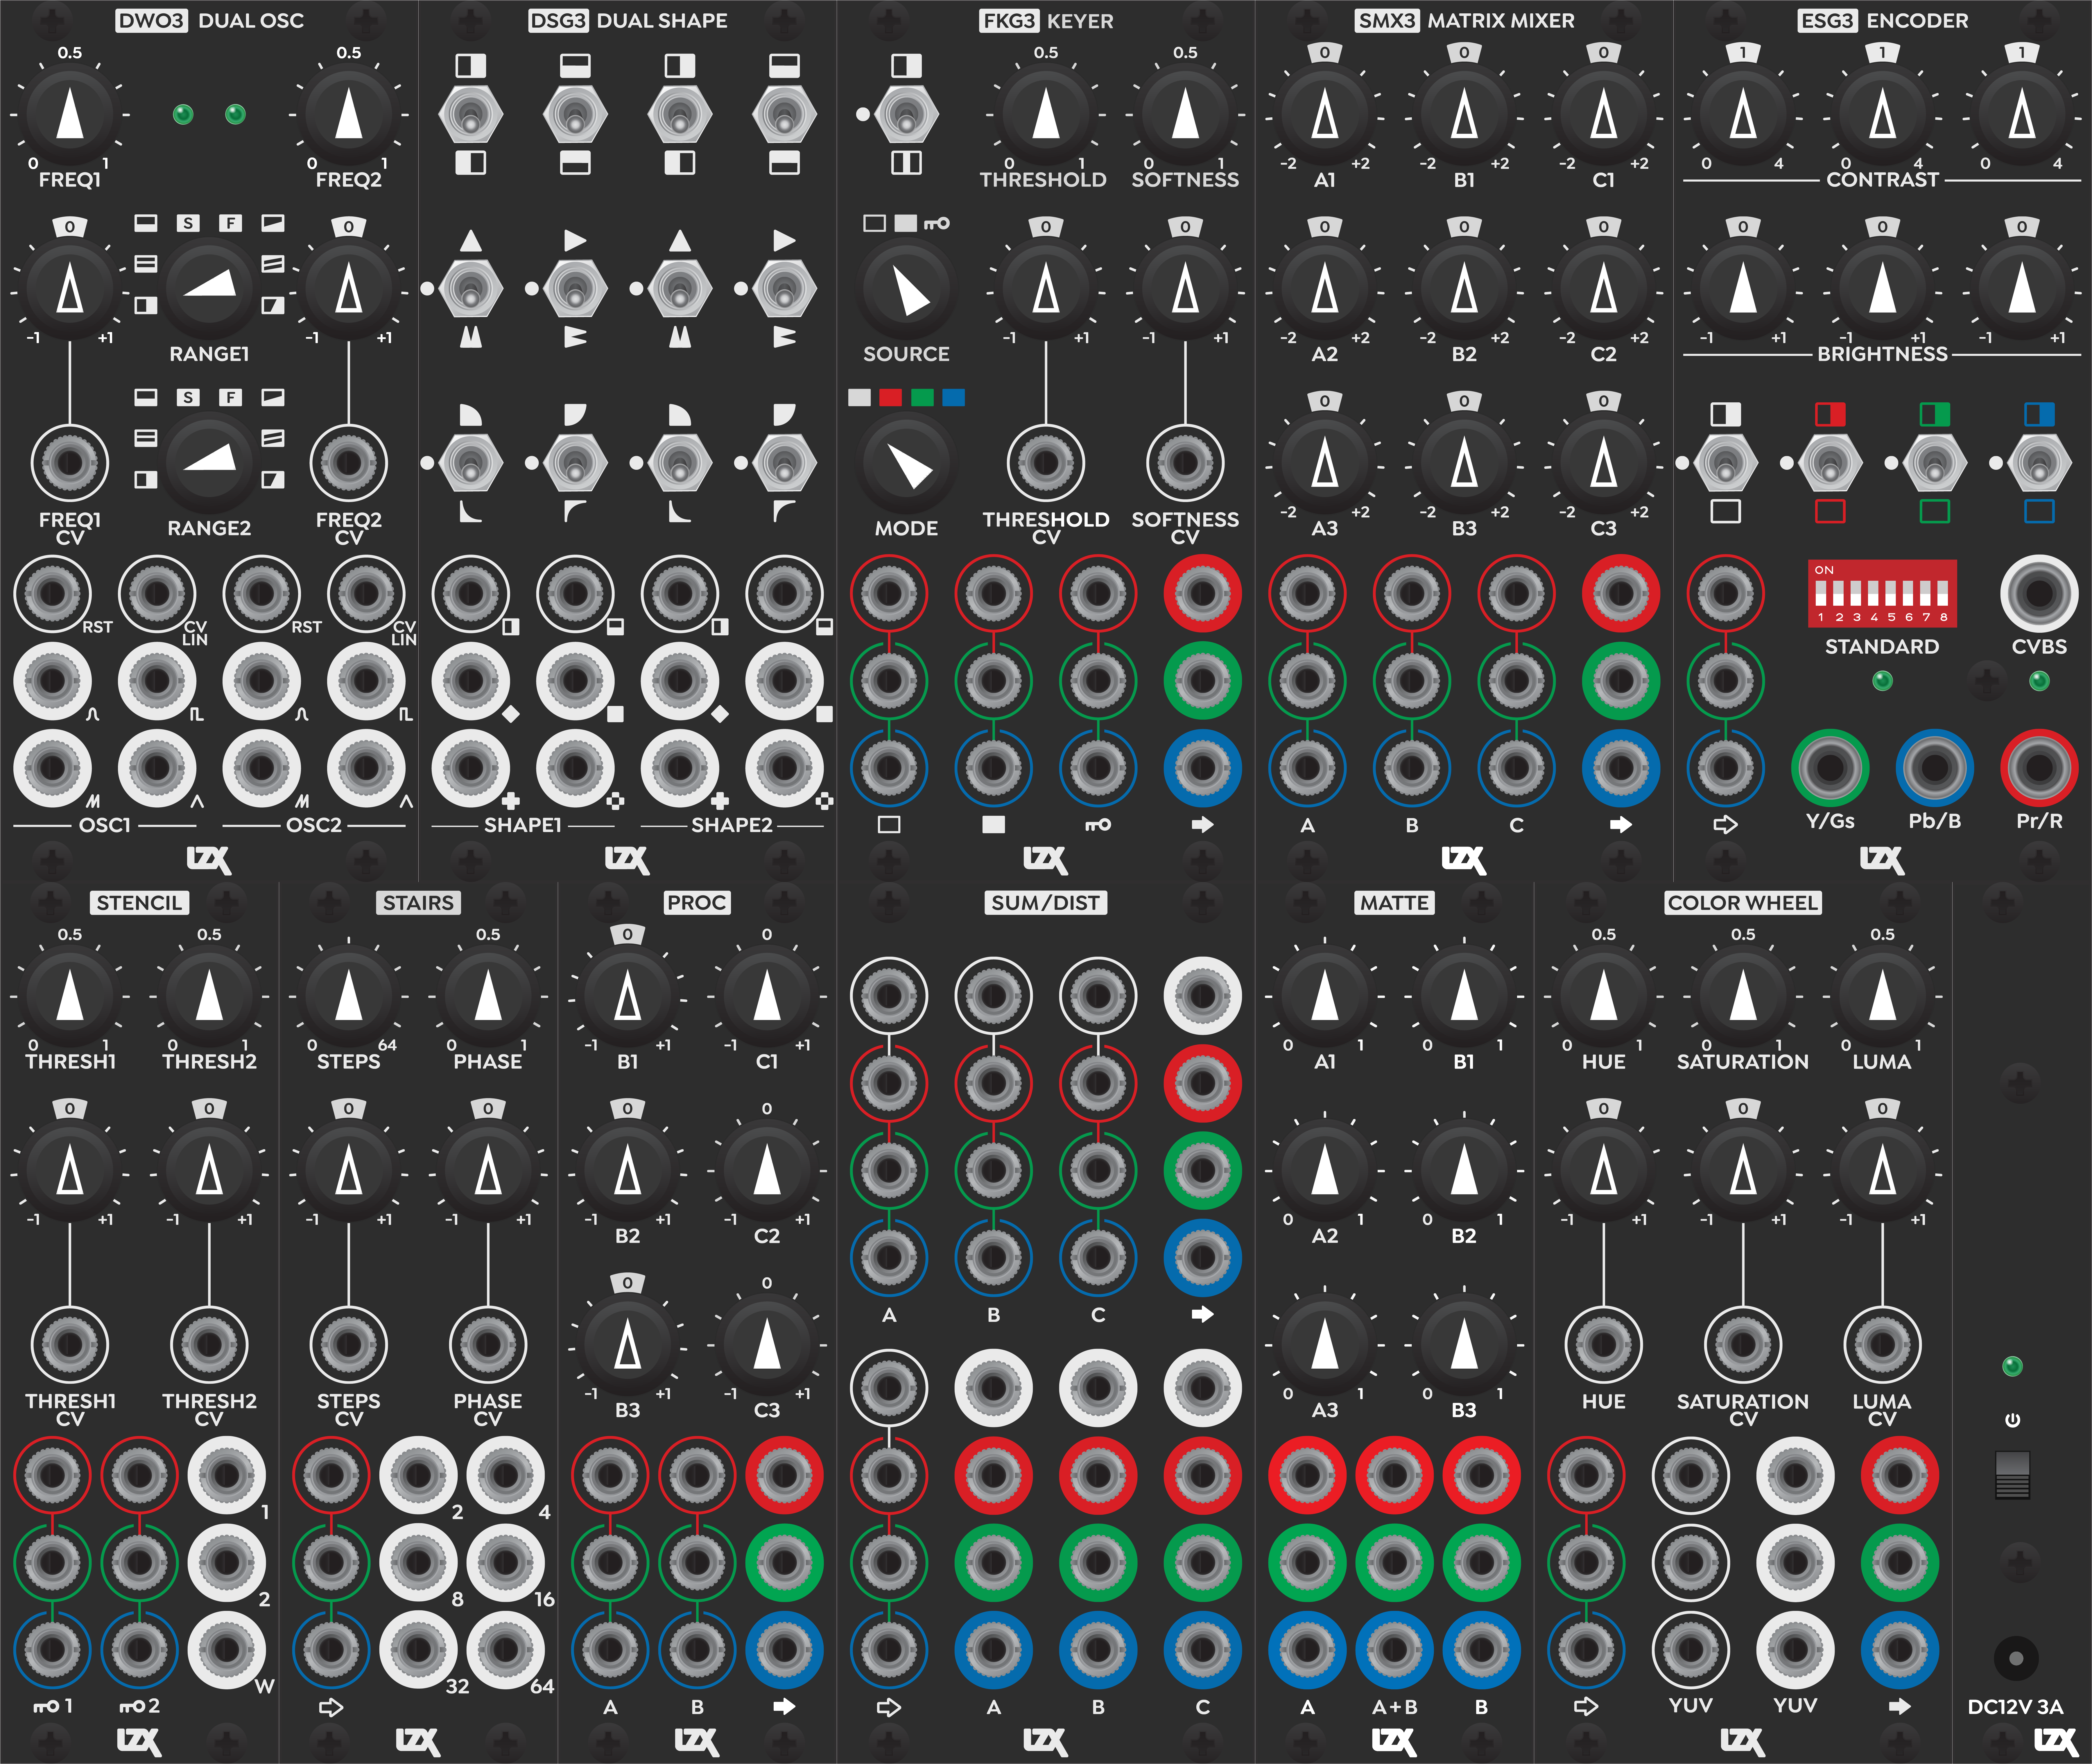Turn the C3 knob on PROC
The image size is (2092, 1764).
coord(767,1345)
